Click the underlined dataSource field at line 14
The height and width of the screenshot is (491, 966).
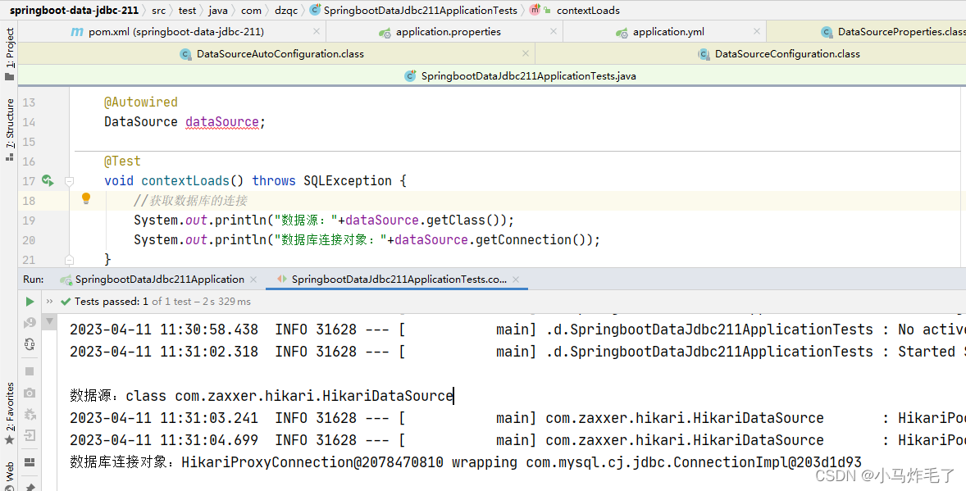222,122
